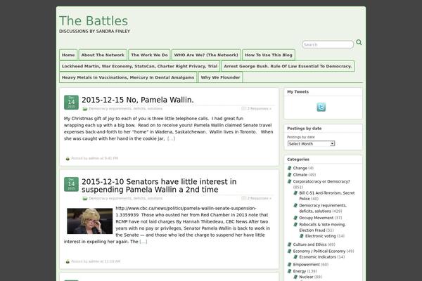Click book icon beside Bill C-51 Anti-Terrorism
422x281 pixels.
[295, 193]
